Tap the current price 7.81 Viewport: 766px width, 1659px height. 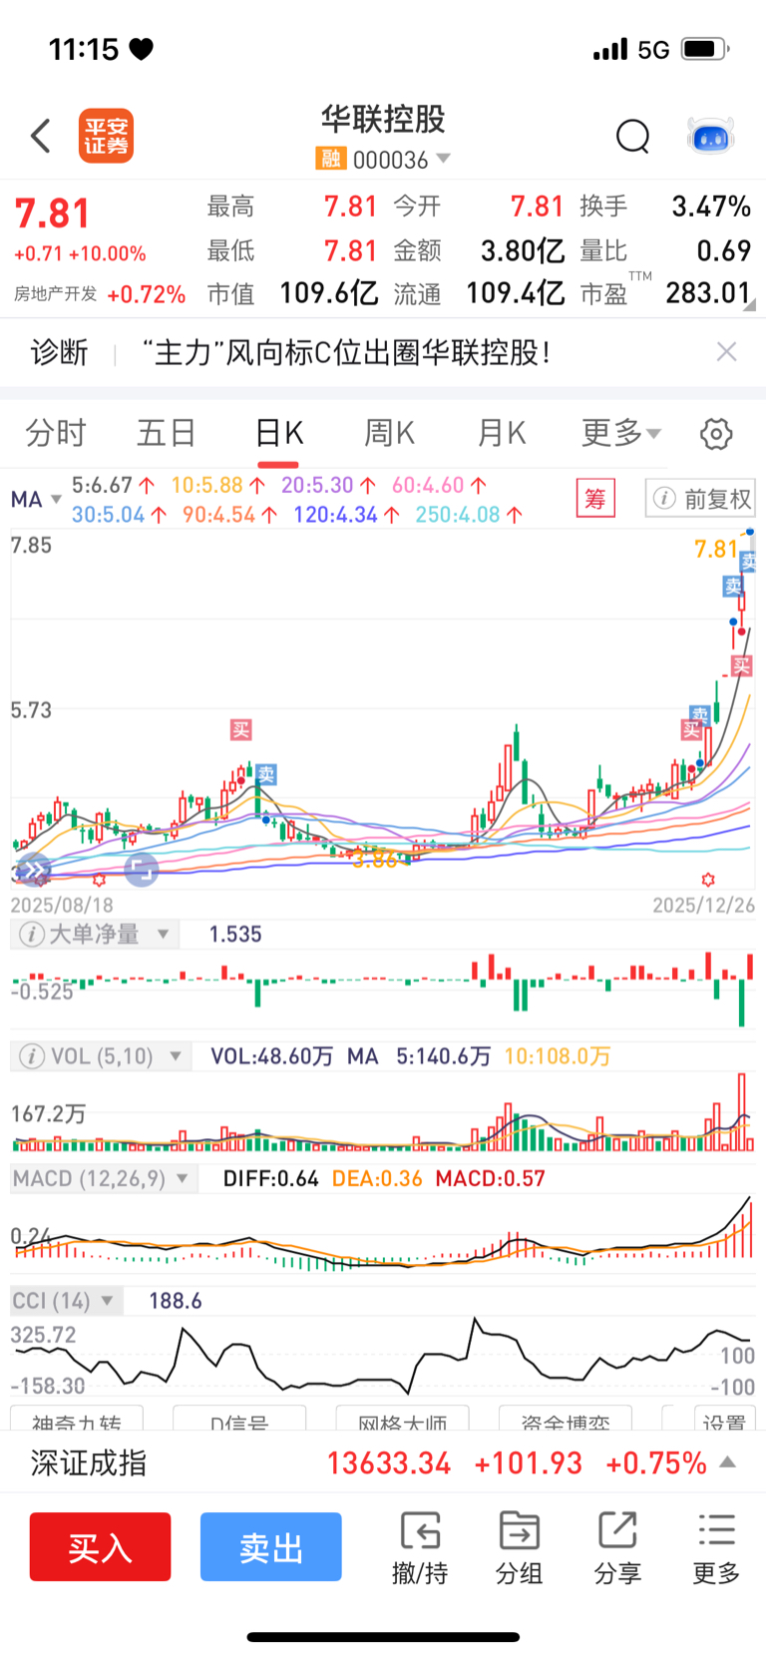[52, 213]
